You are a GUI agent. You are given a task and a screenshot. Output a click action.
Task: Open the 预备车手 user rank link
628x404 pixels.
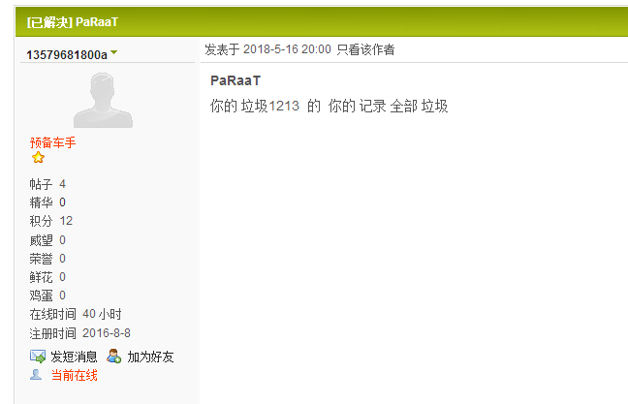52,142
